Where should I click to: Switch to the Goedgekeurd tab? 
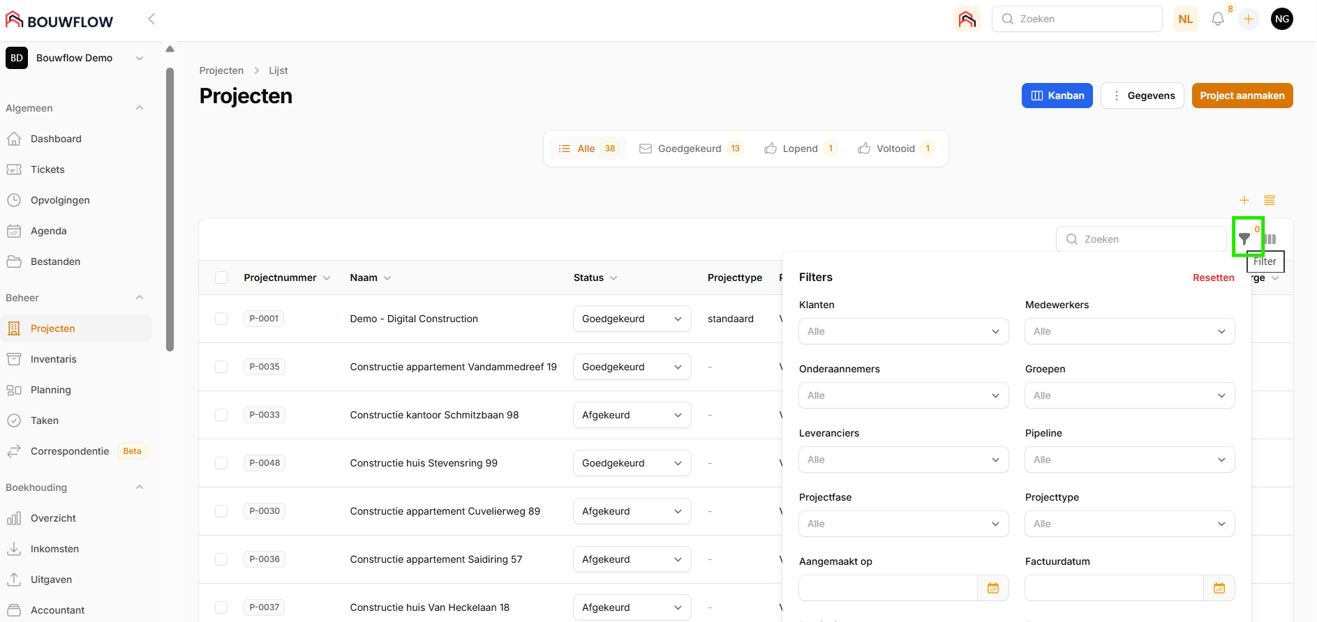[691, 149]
